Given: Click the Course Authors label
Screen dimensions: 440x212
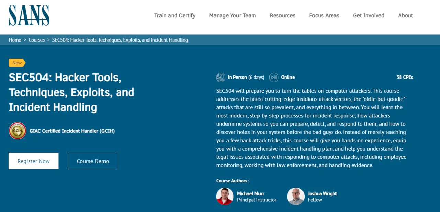Looking at the screenshot, I should 232,181.
